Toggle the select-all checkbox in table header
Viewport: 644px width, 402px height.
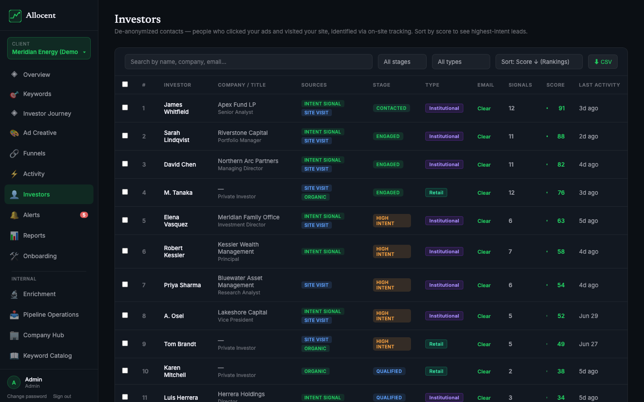coord(125,84)
